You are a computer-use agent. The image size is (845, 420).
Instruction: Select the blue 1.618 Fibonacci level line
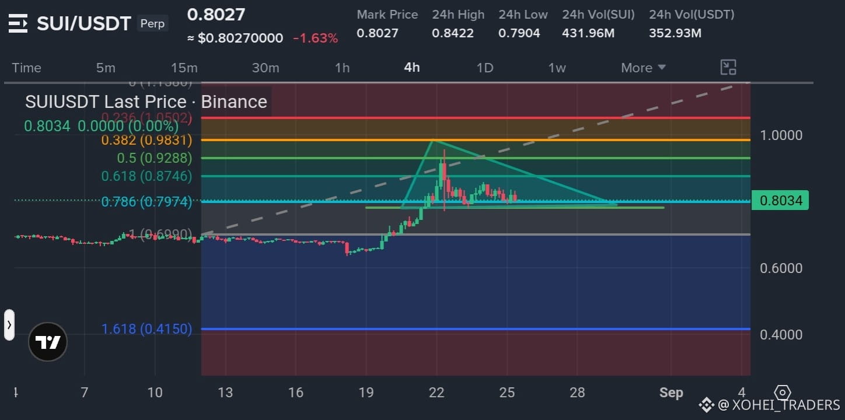pos(476,329)
